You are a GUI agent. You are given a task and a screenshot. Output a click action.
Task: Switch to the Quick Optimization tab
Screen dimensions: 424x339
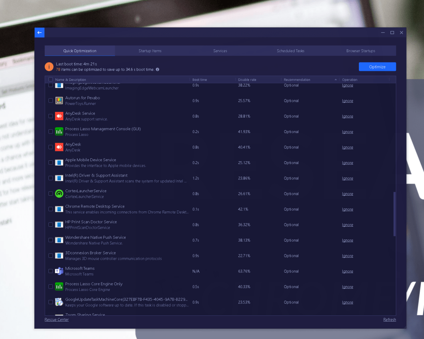pyautogui.click(x=80, y=51)
